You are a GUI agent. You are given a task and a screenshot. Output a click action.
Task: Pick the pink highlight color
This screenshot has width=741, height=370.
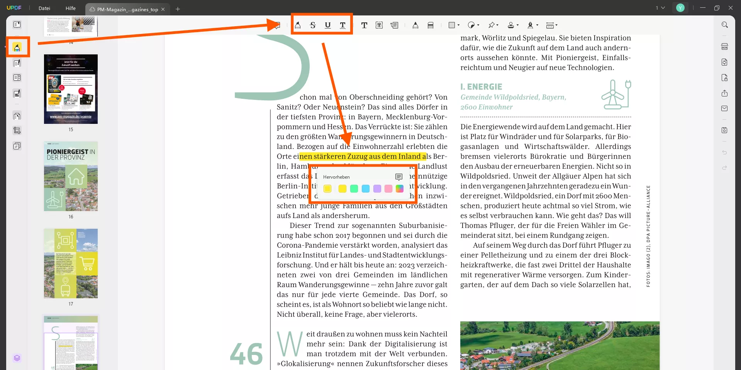click(388, 189)
